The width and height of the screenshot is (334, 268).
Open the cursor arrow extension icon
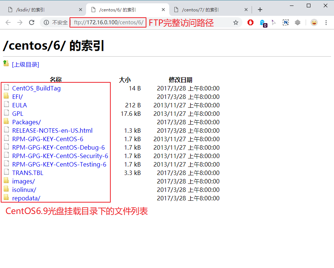pos(274,22)
